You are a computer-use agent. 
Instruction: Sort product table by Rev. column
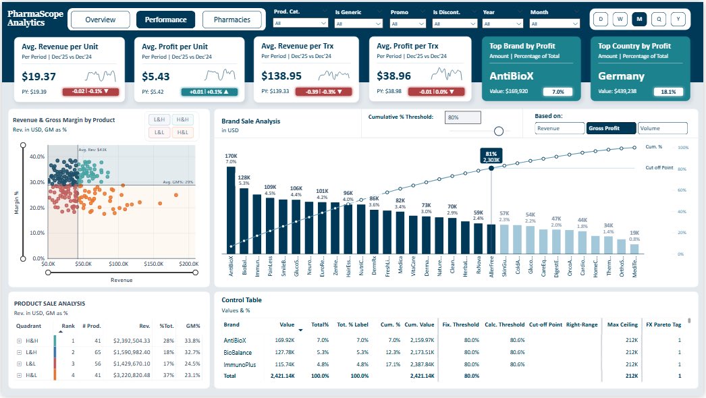(x=144, y=326)
